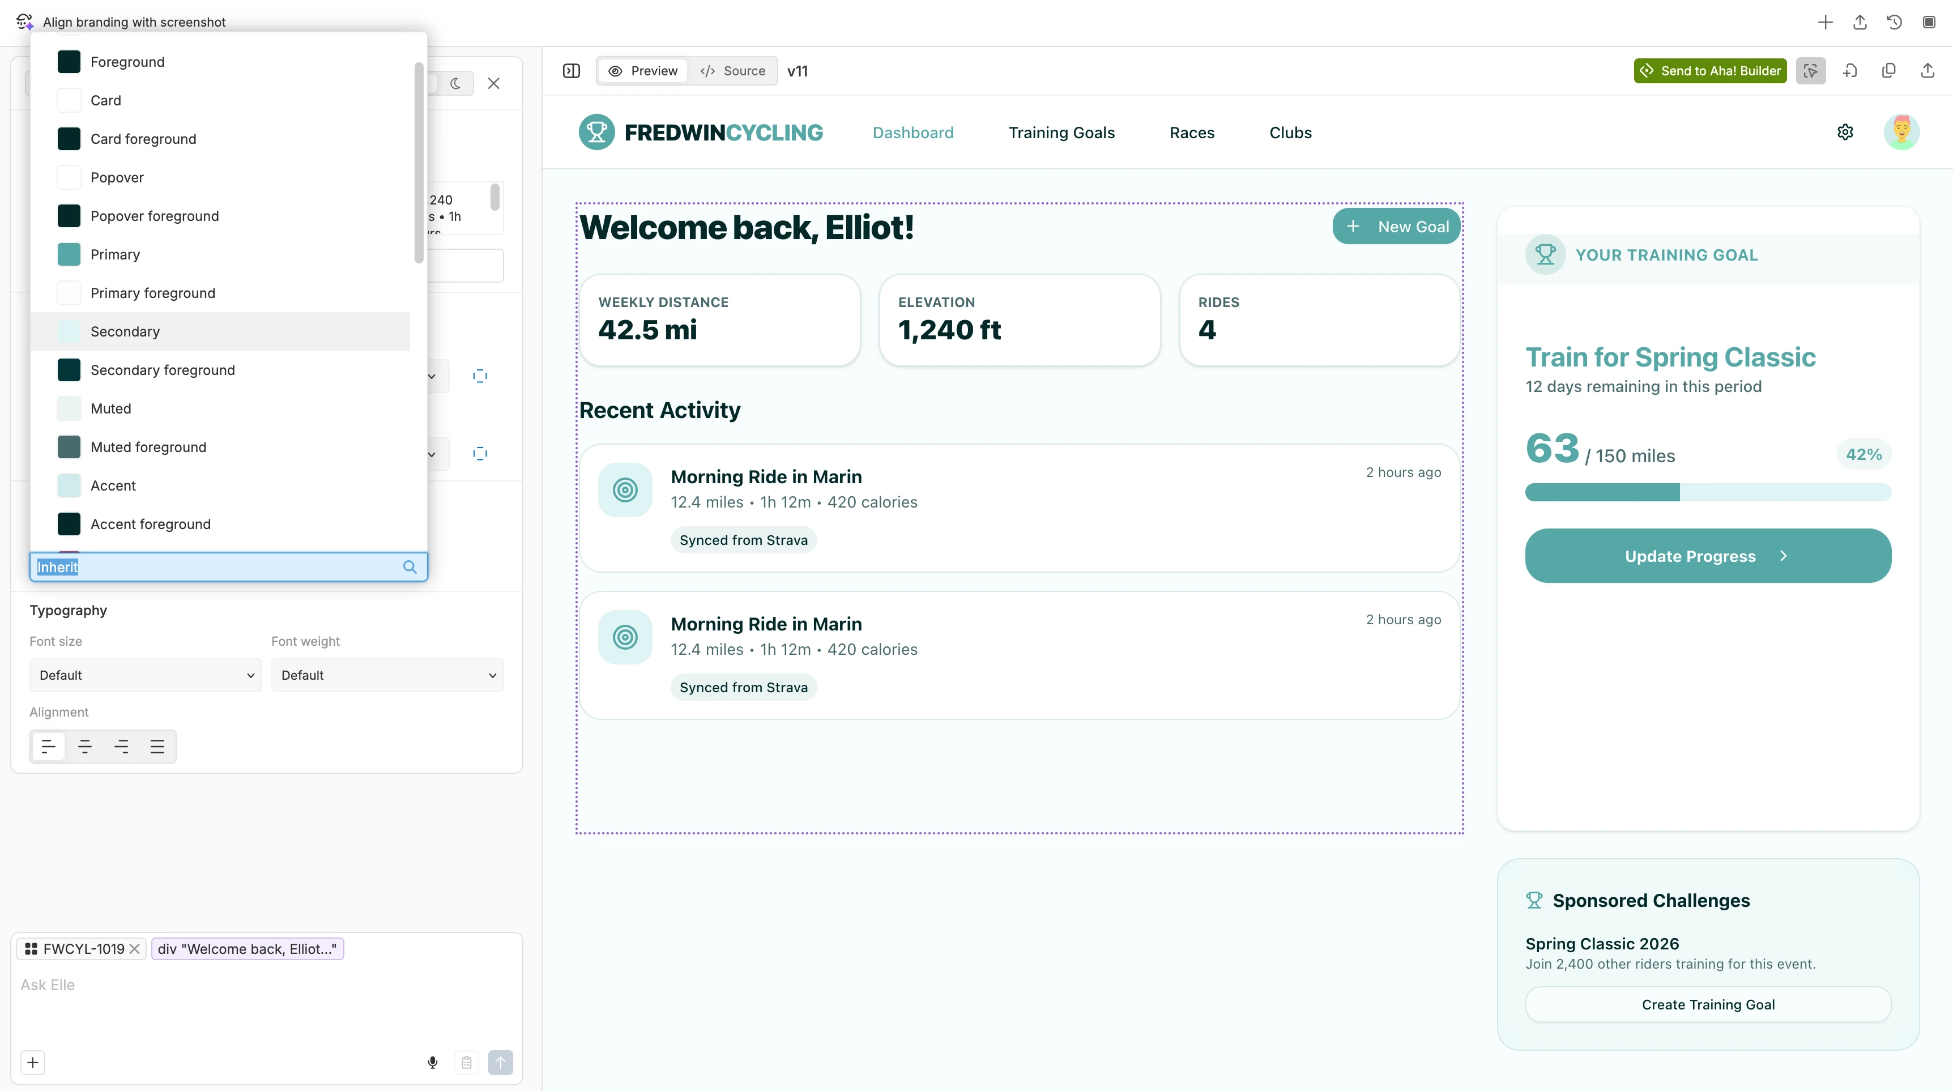Choose Primary foreground color option

coord(221,293)
